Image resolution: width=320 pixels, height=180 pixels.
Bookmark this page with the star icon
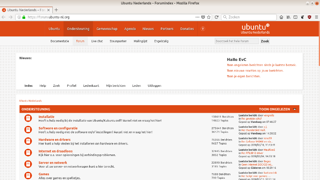click(209, 17)
